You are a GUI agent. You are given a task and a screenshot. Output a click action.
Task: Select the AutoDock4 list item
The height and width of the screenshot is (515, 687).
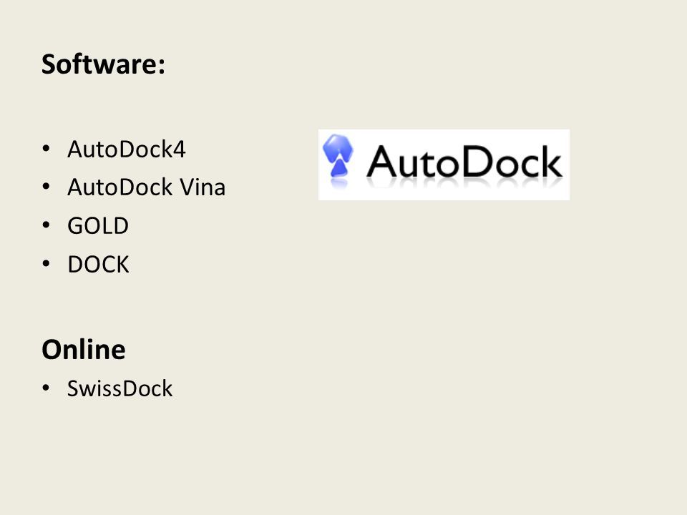point(127,149)
